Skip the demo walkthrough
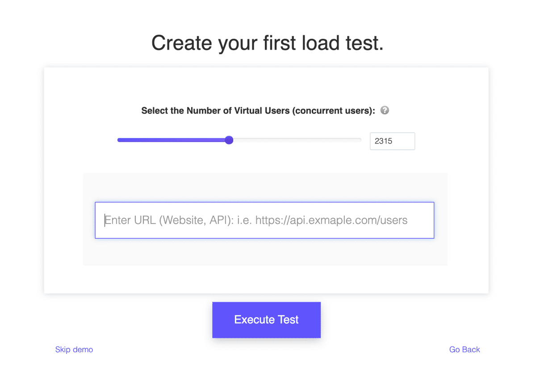Viewport: 536px width, 371px height. click(74, 349)
